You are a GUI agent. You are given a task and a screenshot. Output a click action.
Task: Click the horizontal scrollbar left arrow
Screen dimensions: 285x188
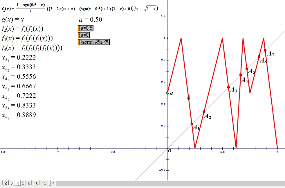[x=53, y=183]
